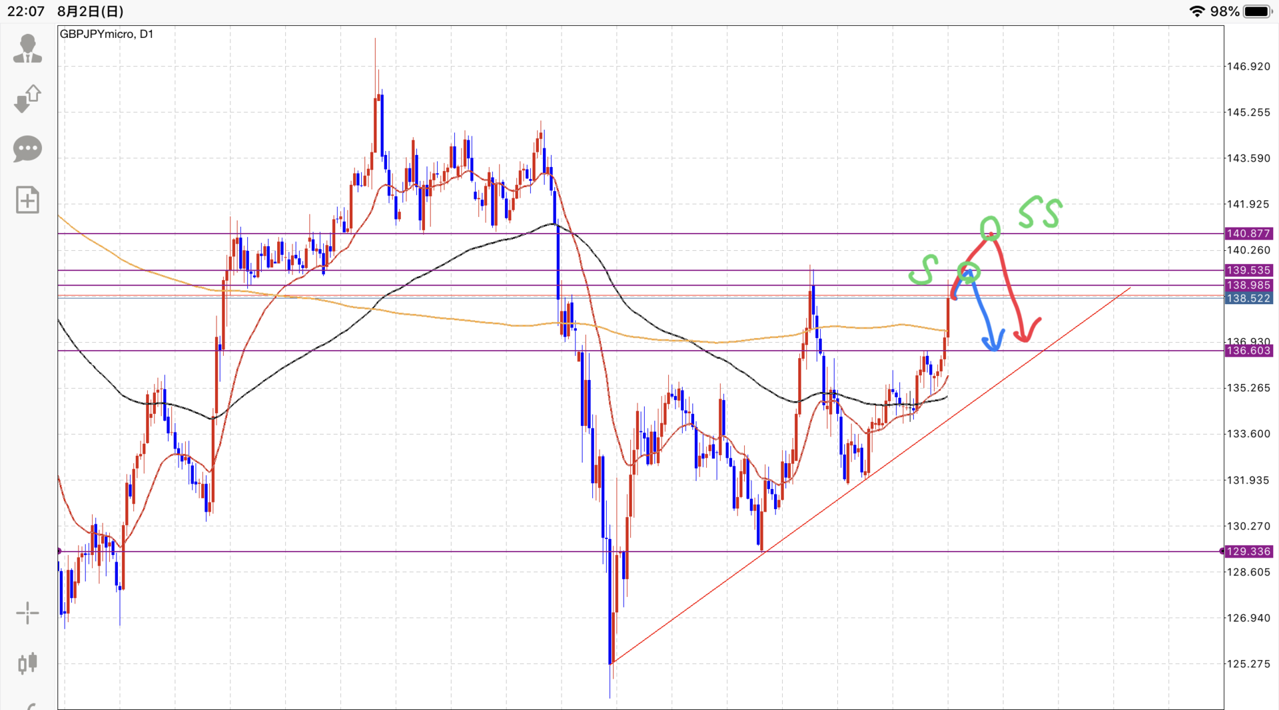The height and width of the screenshot is (710, 1279).
Task: Tap the GBPJPYmicro, D1 chart title
Action: pyautogui.click(x=107, y=34)
